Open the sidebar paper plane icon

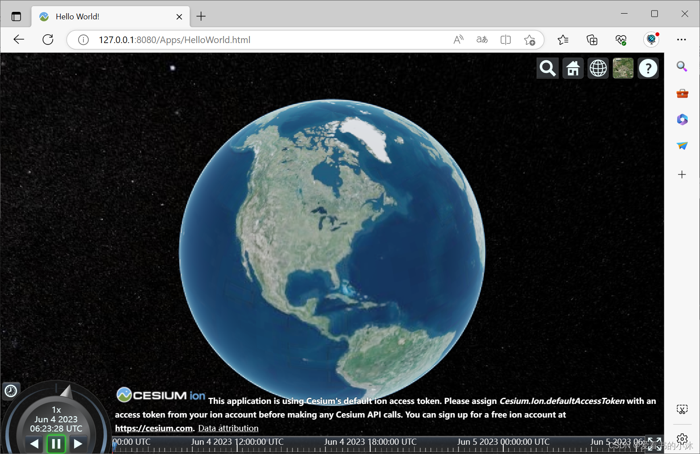point(682,145)
